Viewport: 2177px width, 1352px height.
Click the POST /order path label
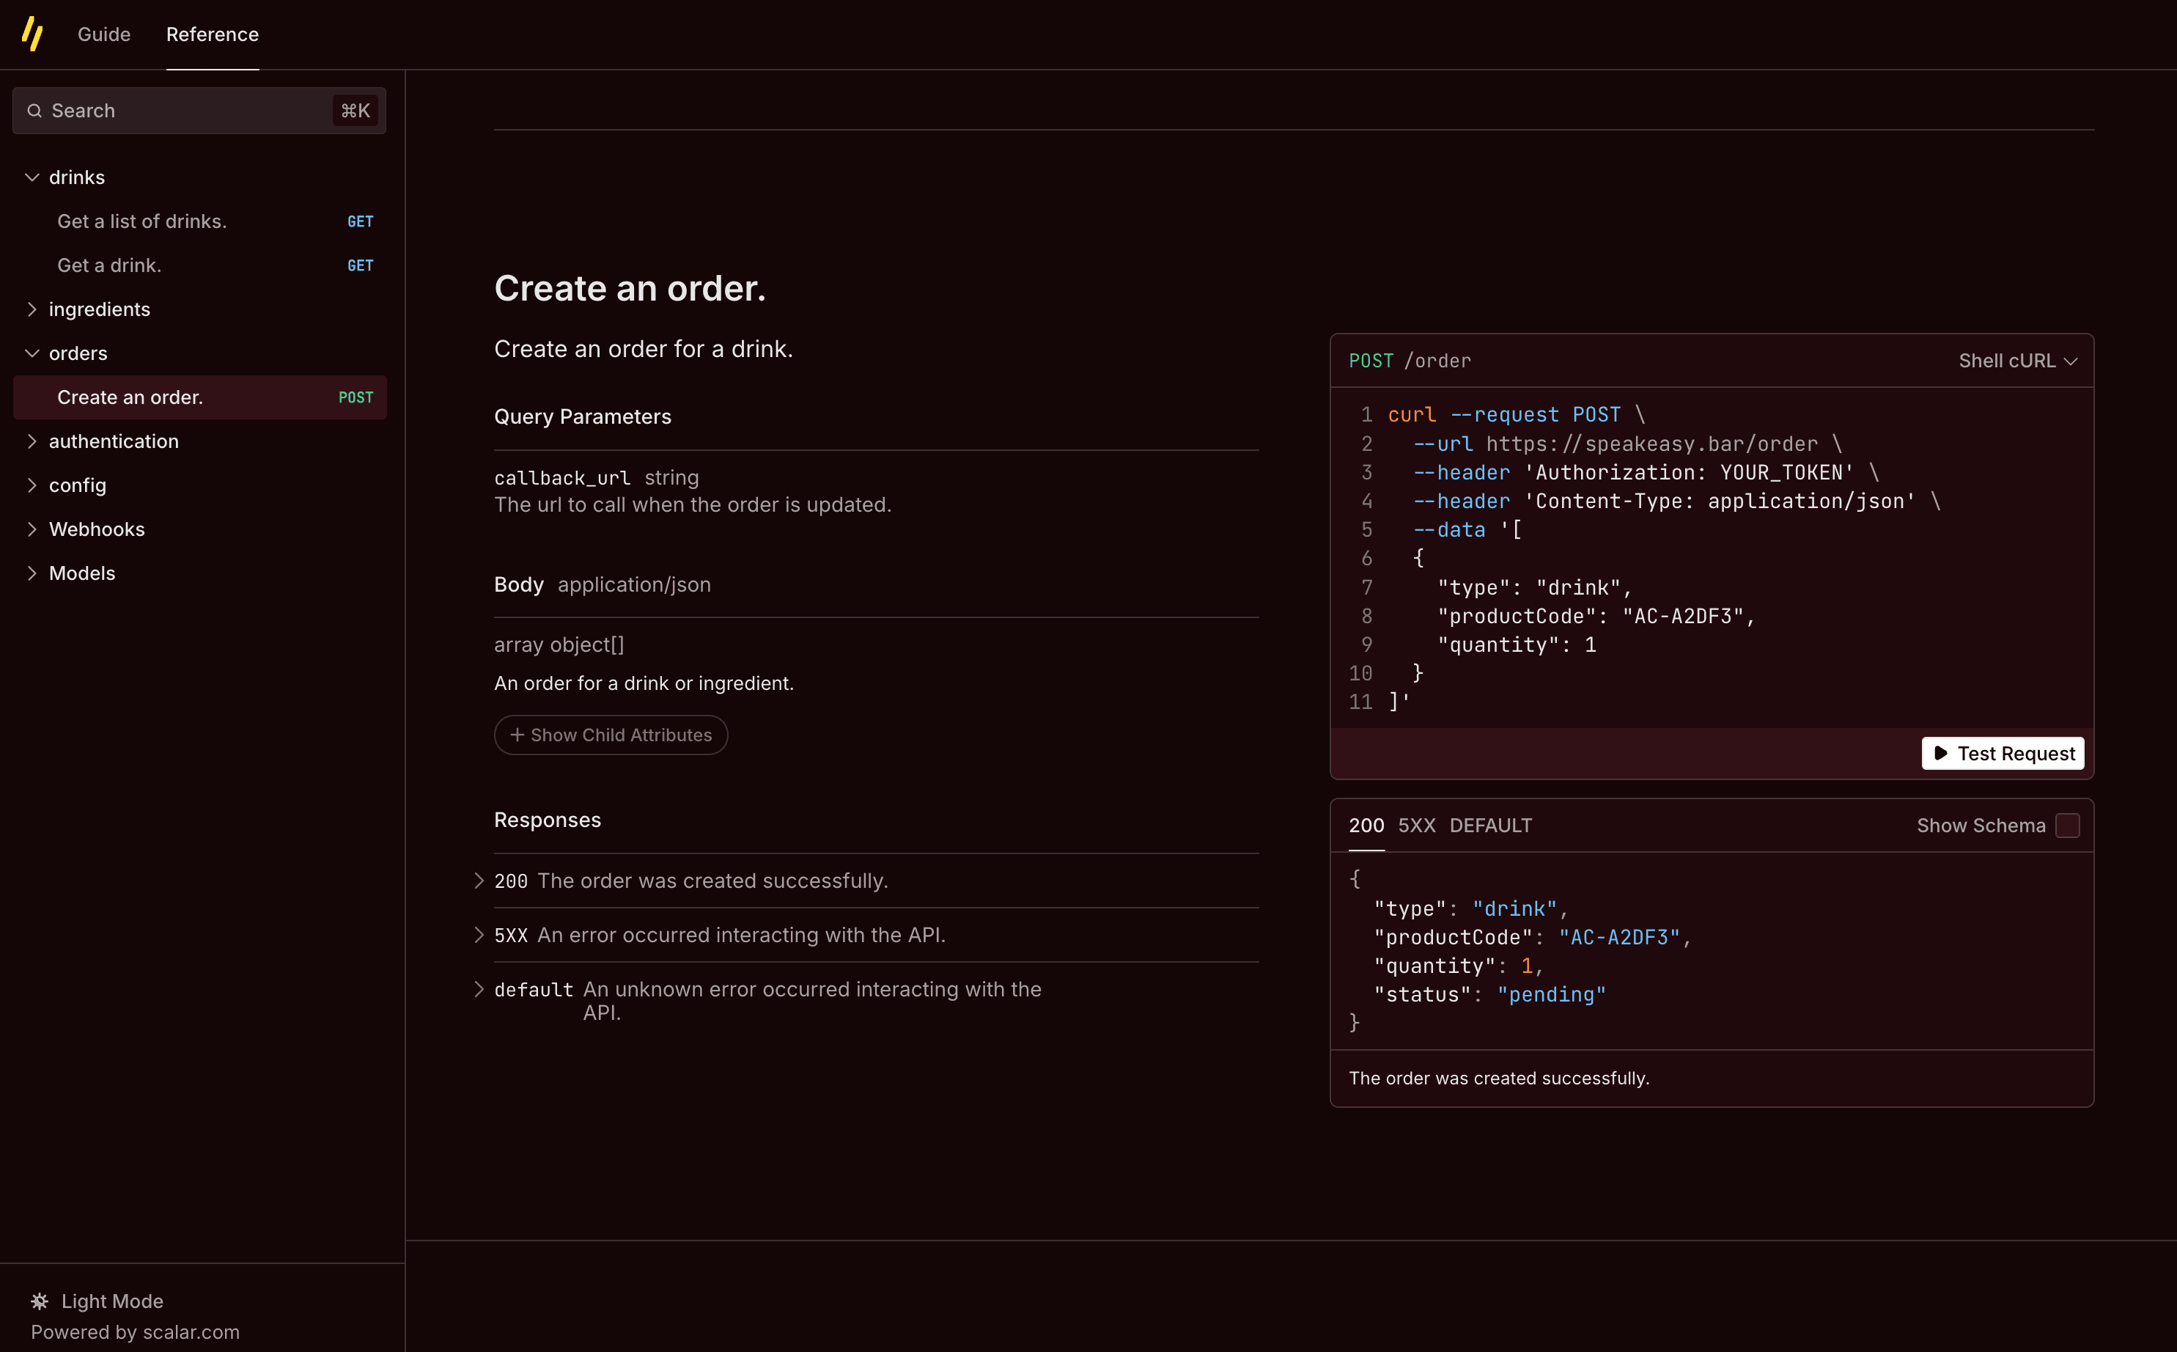coord(1410,361)
